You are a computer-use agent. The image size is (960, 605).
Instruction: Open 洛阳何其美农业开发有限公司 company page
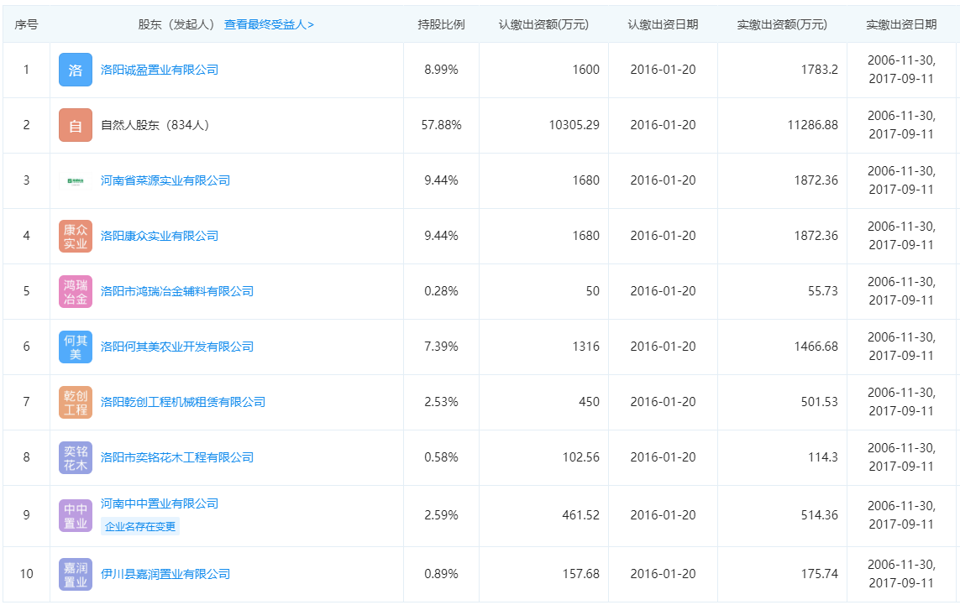177,347
